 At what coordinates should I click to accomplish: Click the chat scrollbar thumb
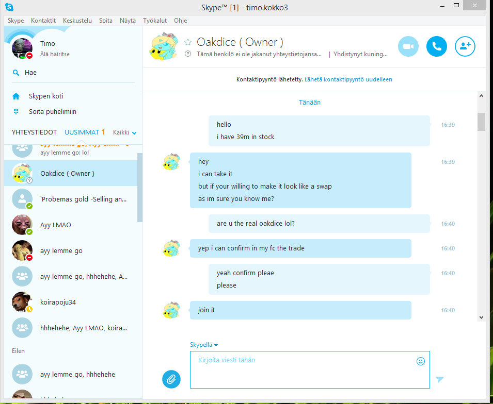click(x=481, y=122)
